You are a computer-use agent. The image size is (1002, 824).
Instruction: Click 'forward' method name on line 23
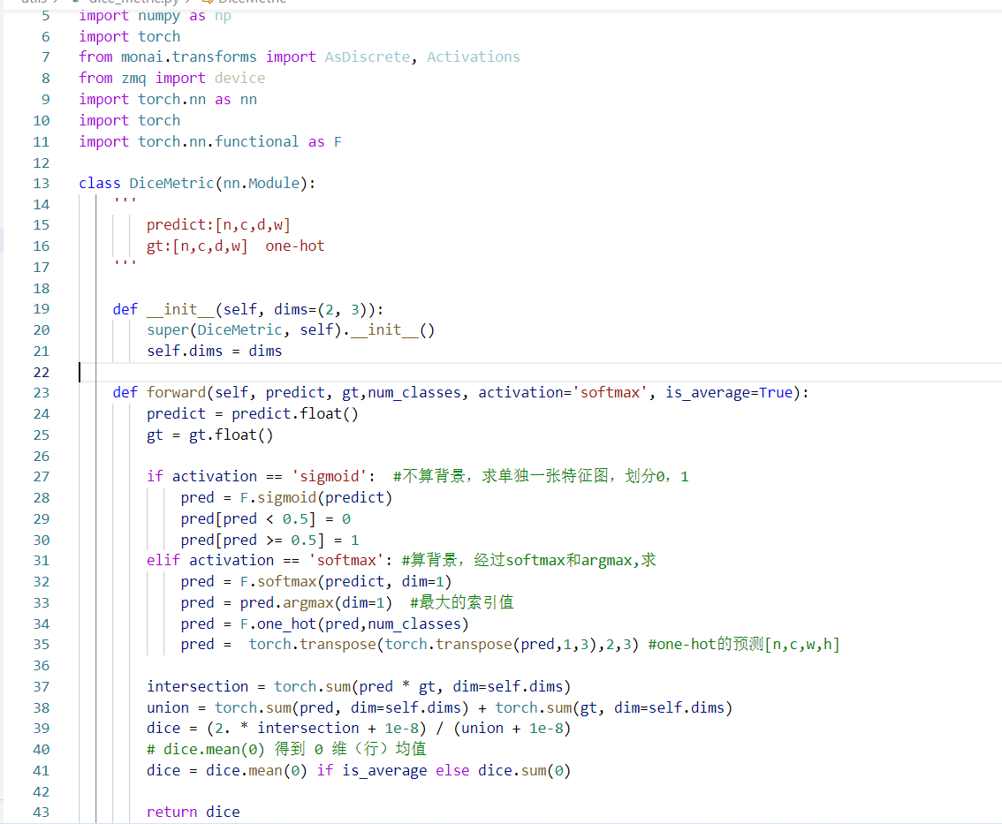click(177, 392)
